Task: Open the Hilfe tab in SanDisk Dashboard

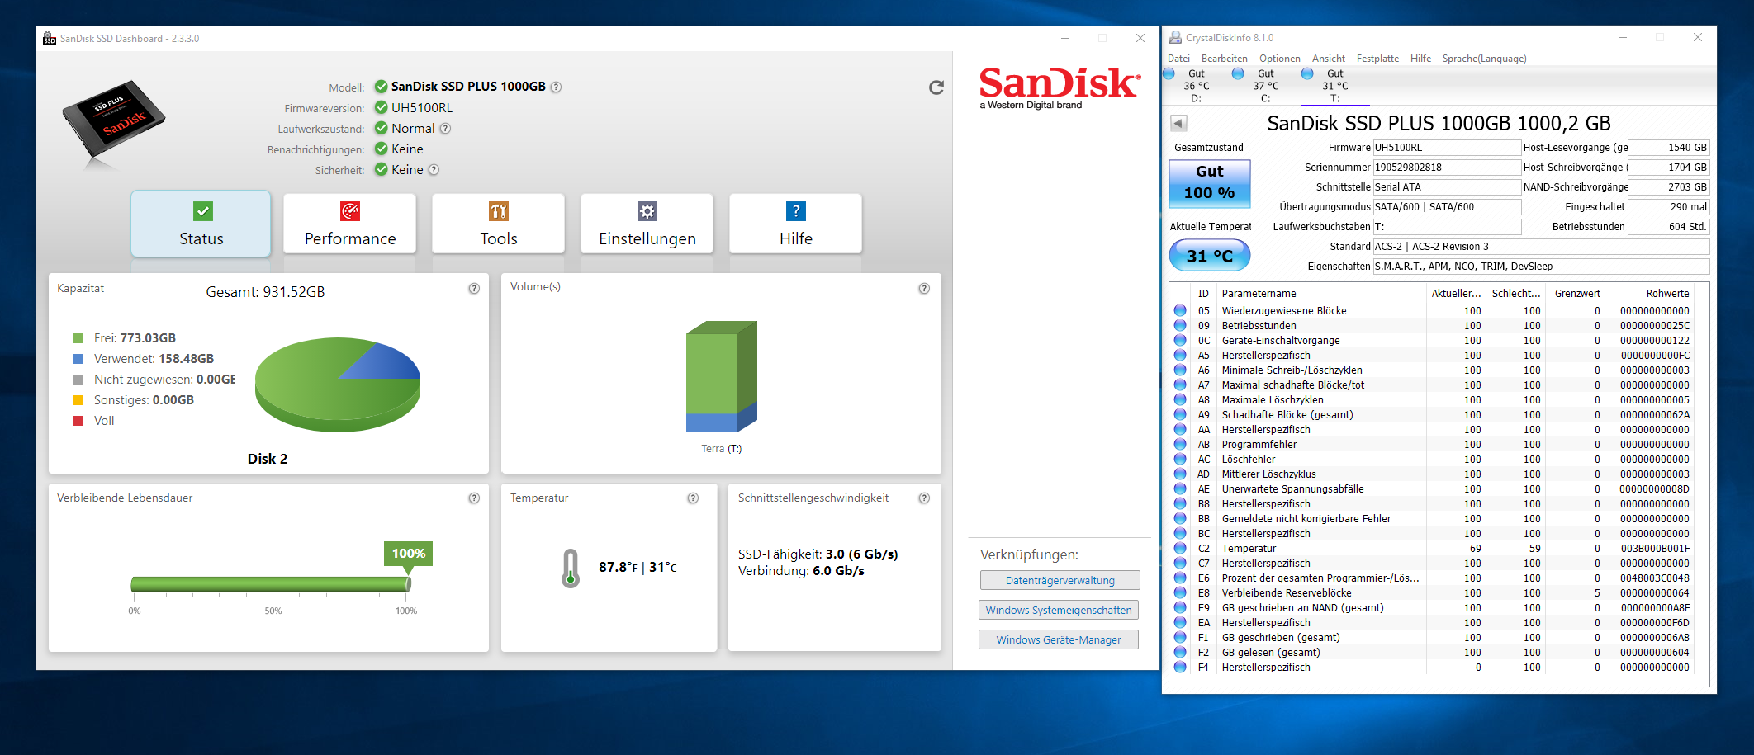Action: pos(795,224)
